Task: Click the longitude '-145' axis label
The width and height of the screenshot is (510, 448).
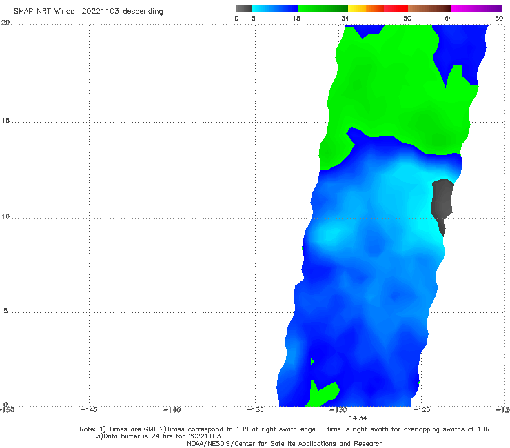Action: point(89,410)
